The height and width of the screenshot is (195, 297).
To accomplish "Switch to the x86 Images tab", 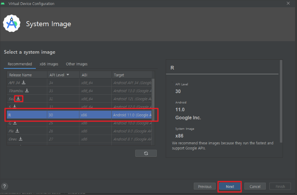I will coord(49,64).
